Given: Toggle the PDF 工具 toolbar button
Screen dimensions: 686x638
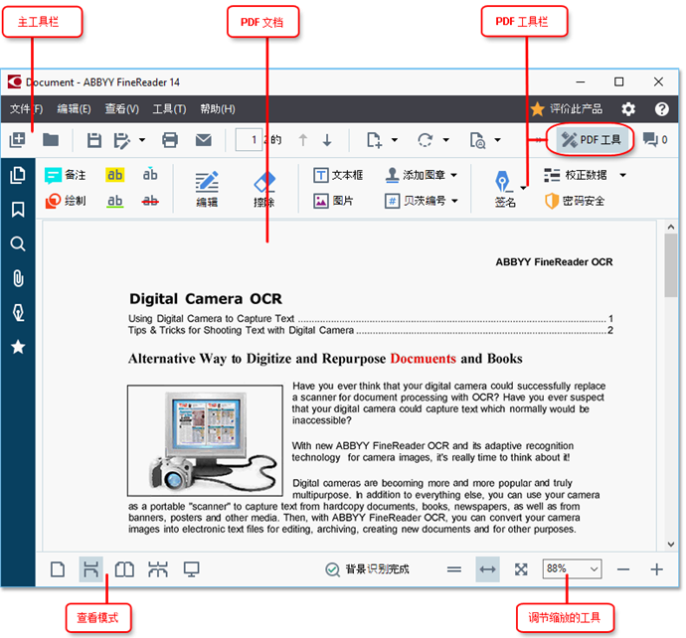Looking at the screenshot, I should tap(591, 140).
